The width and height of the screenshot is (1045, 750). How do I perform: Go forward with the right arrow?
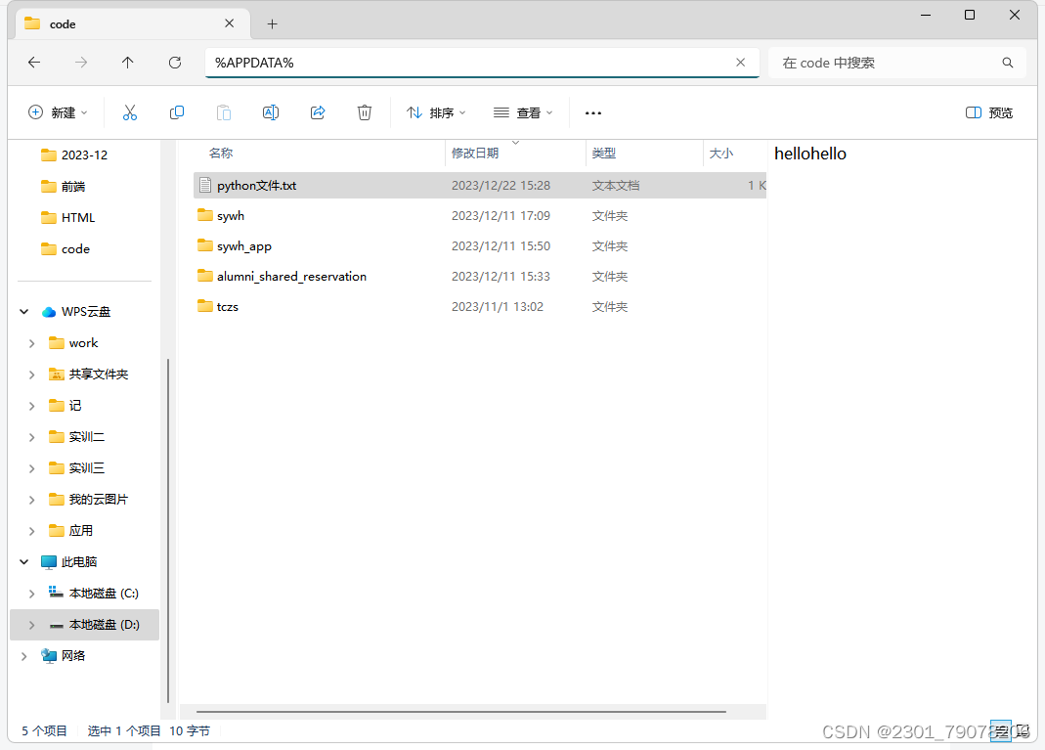(80, 63)
